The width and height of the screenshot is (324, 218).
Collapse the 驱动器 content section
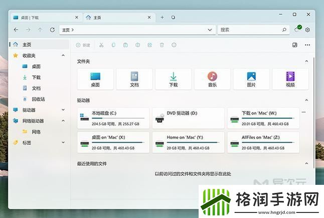coord(306,100)
